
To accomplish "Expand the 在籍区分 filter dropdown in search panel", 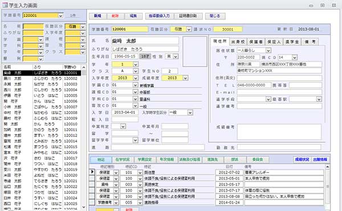I will 83,27.
